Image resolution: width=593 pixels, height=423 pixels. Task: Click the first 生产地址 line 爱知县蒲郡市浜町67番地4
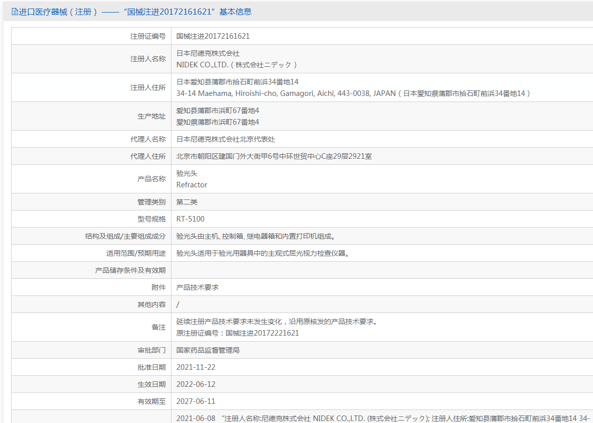(218, 111)
